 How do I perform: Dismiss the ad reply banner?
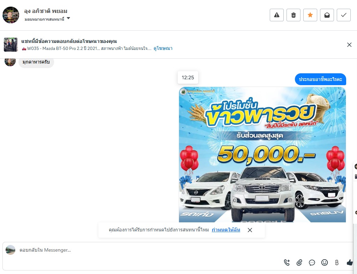pyautogui.click(x=349, y=45)
